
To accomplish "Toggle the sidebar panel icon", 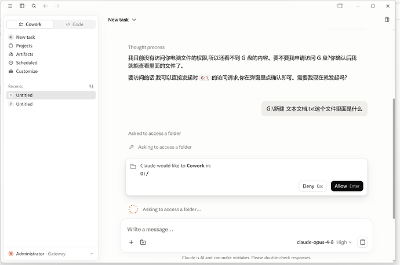I will (22, 6).
